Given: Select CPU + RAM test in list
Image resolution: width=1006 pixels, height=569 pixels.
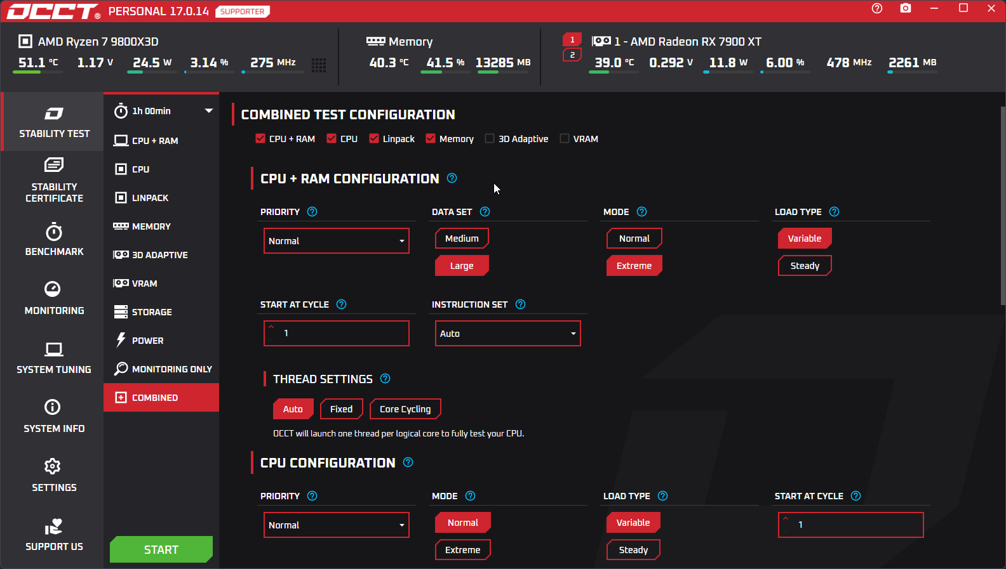Looking at the screenshot, I should pyautogui.click(x=161, y=141).
